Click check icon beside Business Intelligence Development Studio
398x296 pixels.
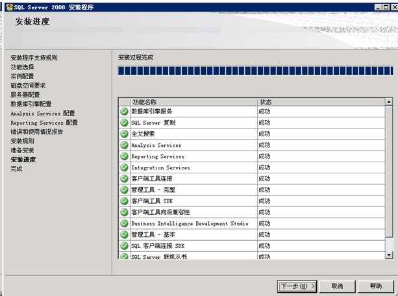[124, 223]
